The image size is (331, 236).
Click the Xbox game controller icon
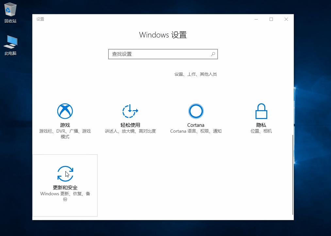[x=65, y=111]
